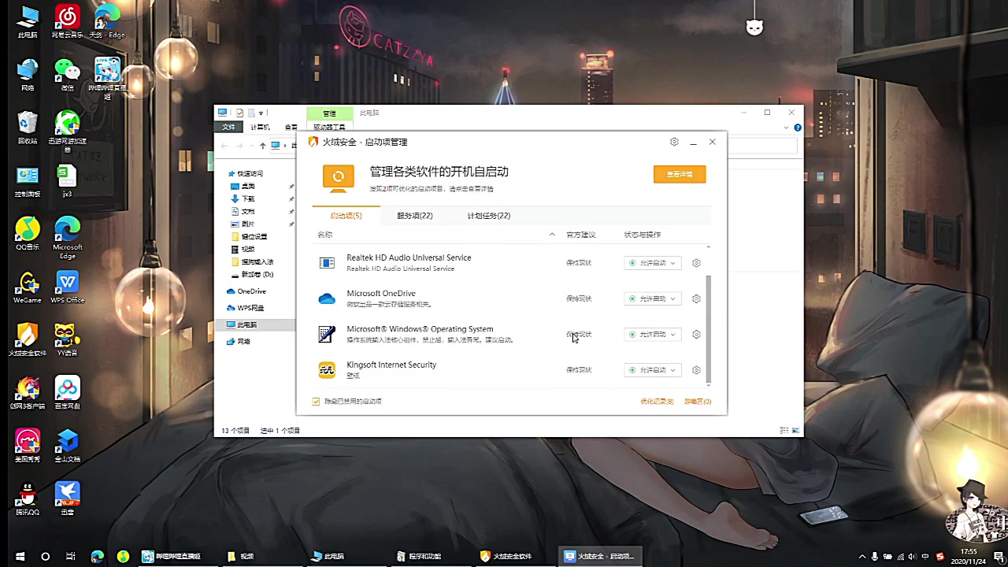Open WeGame desktop shortcut

(x=28, y=287)
